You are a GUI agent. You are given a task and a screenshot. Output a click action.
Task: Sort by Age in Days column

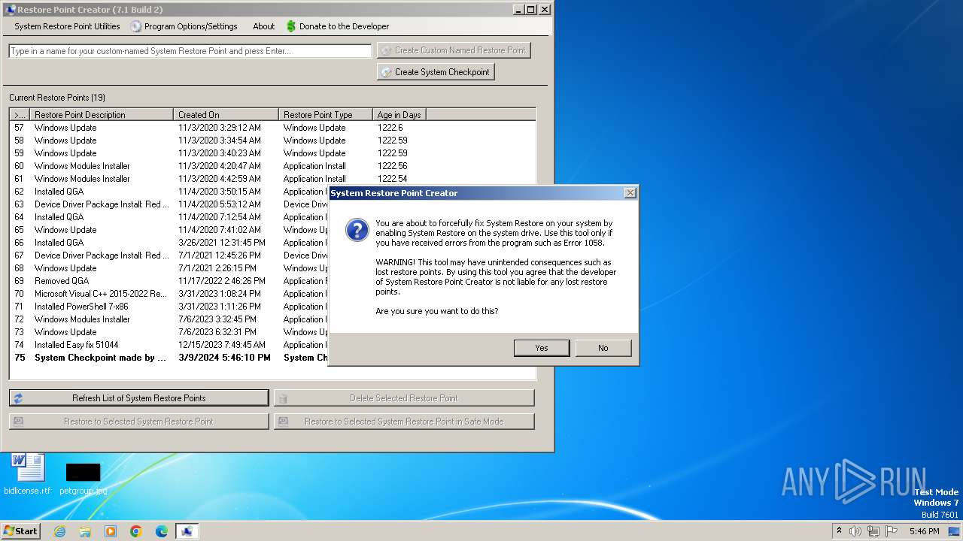tap(399, 115)
